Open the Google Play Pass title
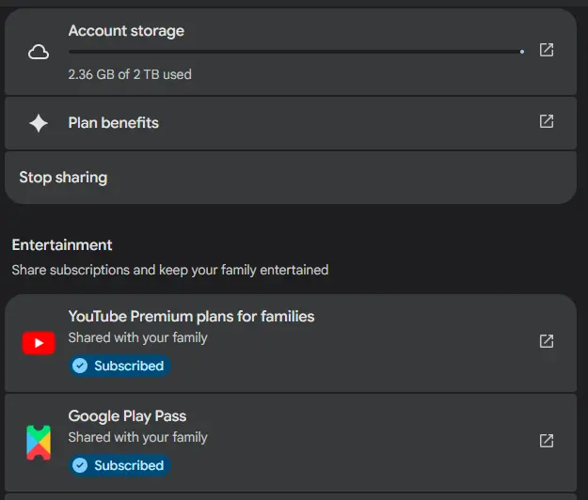Viewport: 588px width, 500px height. point(127,416)
